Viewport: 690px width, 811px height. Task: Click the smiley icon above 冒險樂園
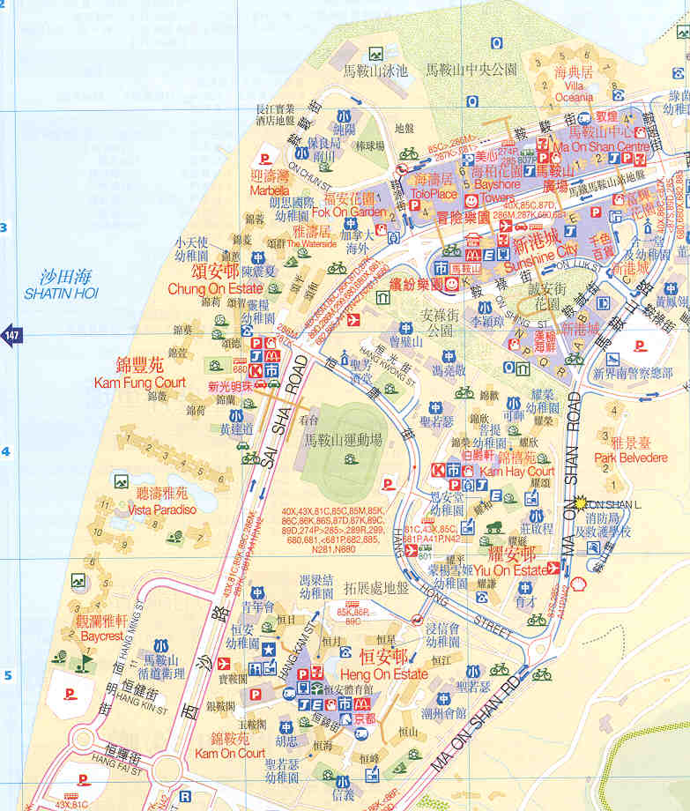pos(471,200)
